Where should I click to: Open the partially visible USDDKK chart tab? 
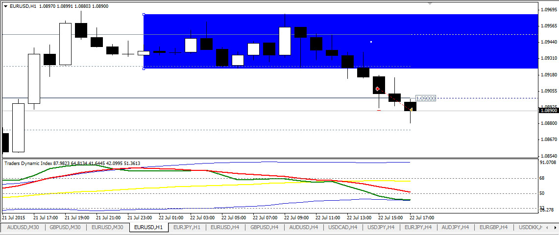click(530, 227)
